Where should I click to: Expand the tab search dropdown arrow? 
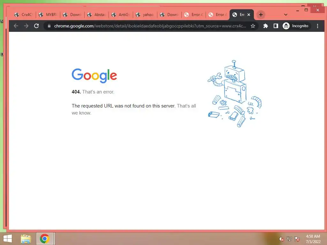coord(286,15)
